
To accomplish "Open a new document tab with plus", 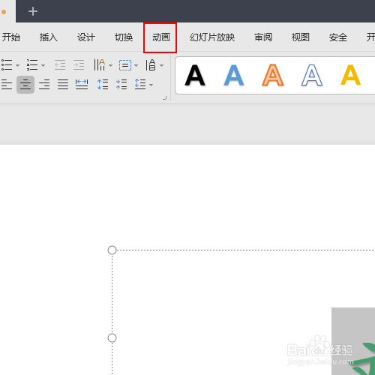I will tap(33, 11).
